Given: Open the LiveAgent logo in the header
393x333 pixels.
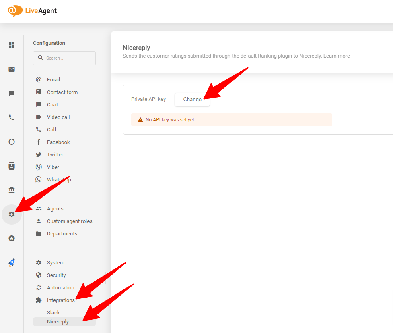Looking at the screenshot, I should pos(32,11).
